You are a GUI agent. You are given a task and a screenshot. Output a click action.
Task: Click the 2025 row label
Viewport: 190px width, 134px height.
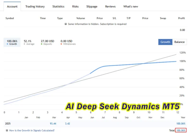point(8,124)
